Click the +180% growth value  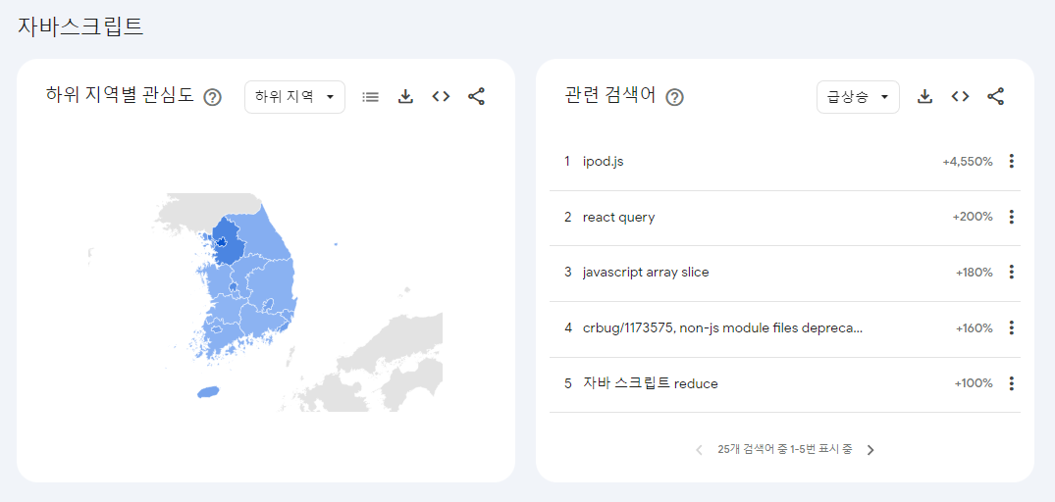pos(975,273)
